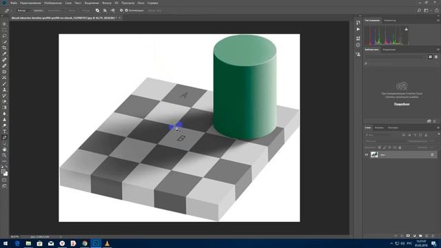Switch to the Коррекция tab
Image resolution: width=441 pixels, height=248 pixels.
pyautogui.click(x=389, y=50)
